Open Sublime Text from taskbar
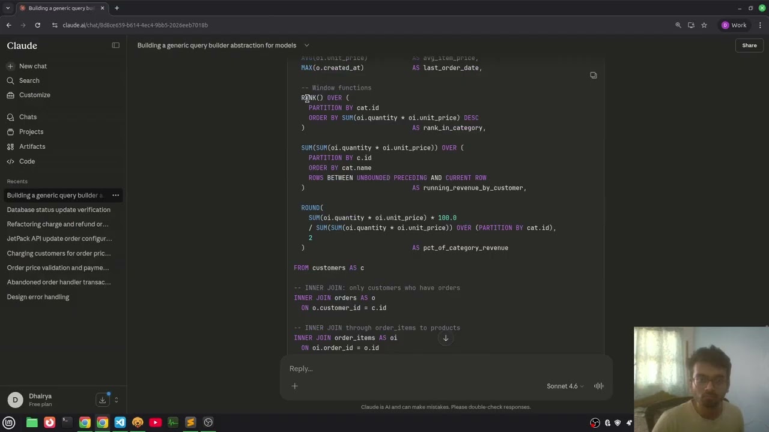Image resolution: width=769 pixels, height=432 pixels. [x=190, y=422]
